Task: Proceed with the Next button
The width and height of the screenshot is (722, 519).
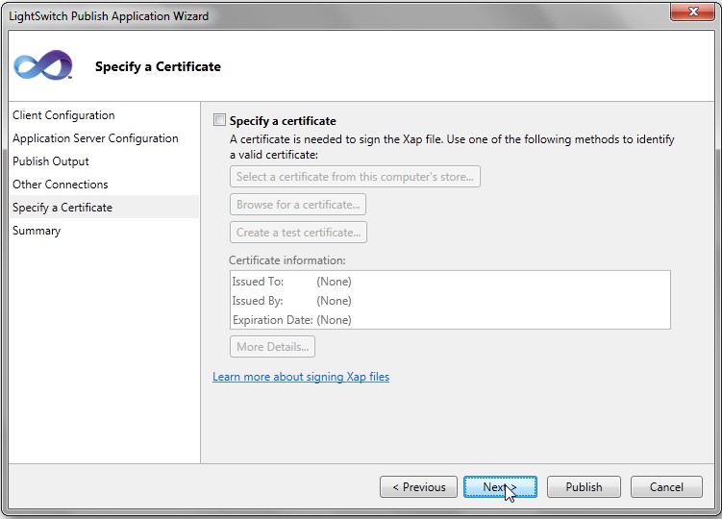Action: pos(499,487)
